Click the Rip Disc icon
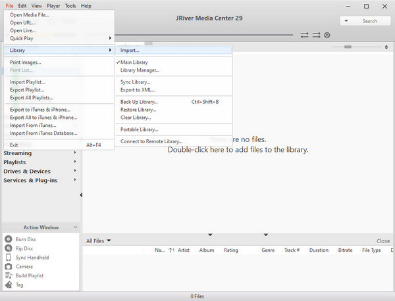This screenshot has width=395, height=301. pos(9,248)
